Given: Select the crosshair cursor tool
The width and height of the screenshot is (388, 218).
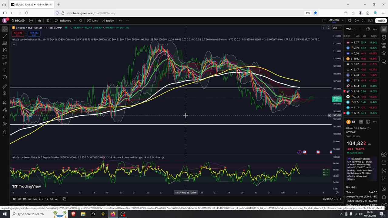Looking at the screenshot, I should click(x=5, y=29).
